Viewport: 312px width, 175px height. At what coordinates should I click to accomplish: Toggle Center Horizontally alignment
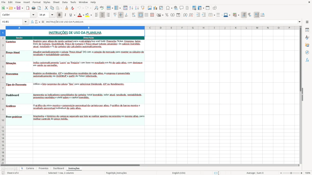102,15
